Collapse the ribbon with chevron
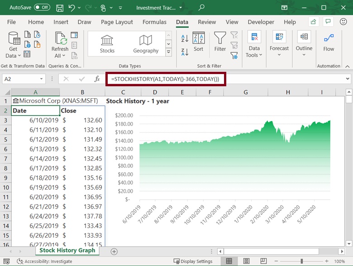Screen dimensions: 353x266 point(348,66)
